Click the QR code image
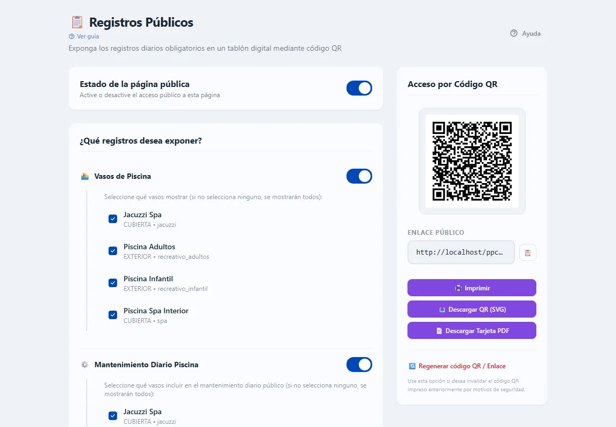The width and height of the screenshot is (616, 427). click(472, 161)
